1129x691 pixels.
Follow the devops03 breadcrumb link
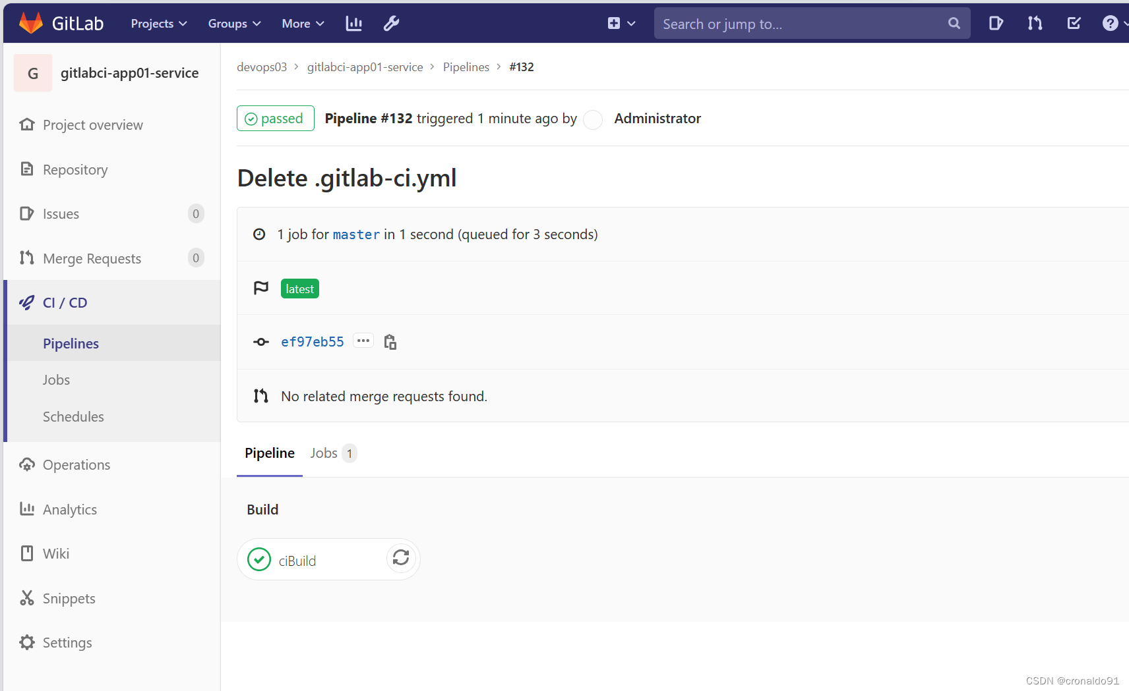(x=262, y=67)
